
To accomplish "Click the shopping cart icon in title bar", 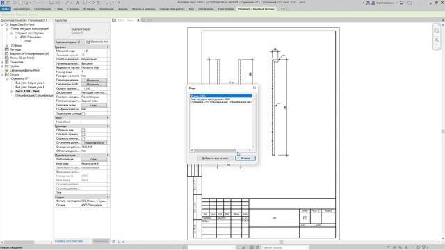I will (x=402, y=3).
